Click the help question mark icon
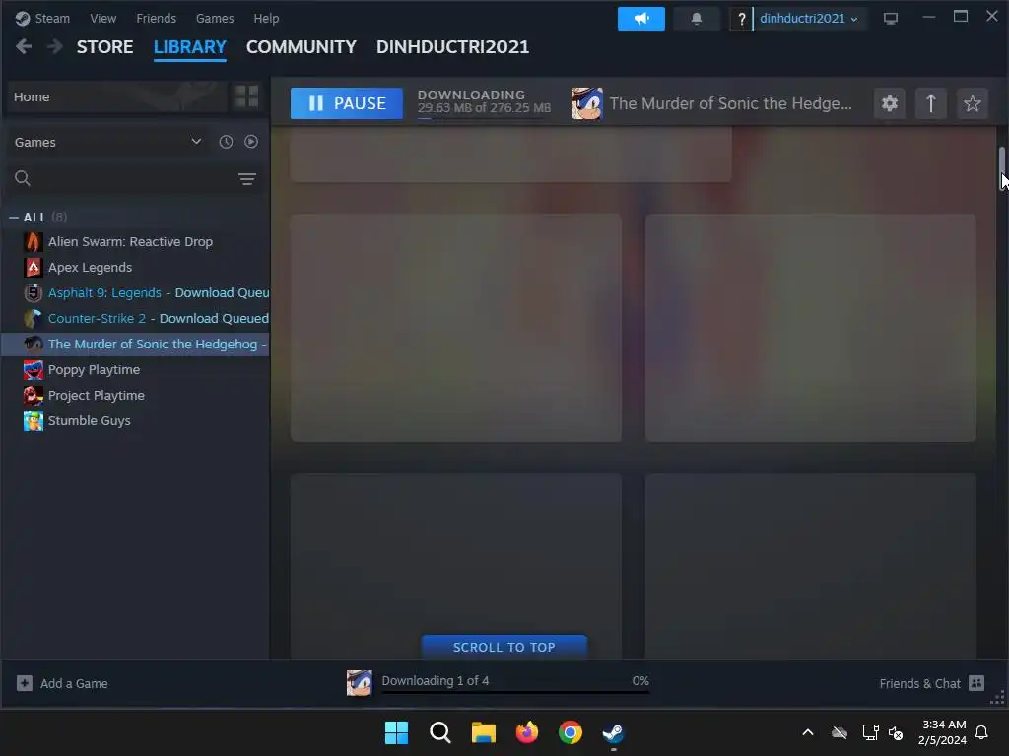This screenshot has width=1009, height=756. [741, 19]
